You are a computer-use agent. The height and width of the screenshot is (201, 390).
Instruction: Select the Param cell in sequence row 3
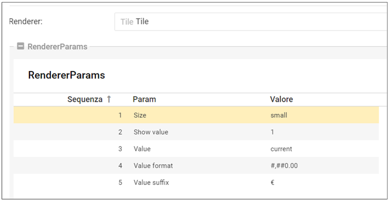pos(142,149)
